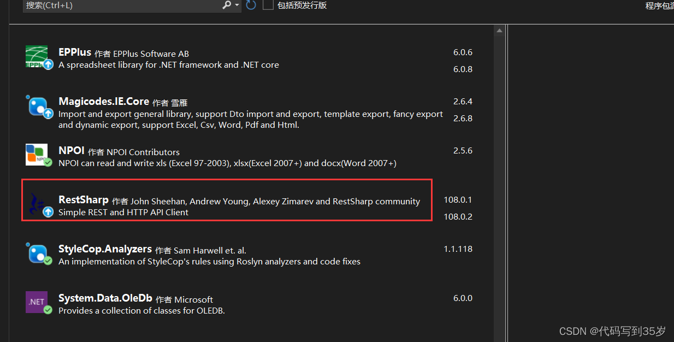Click RestSharp installed version 108.0.1
This screenshot has width=674, height=342.
(458, 200)
